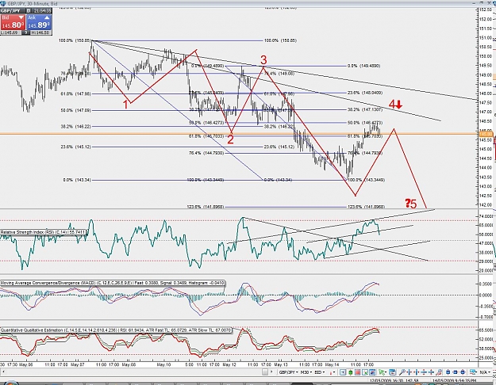Screen dimensions: 496x385
Task: Click the Moving Average Convergence/Divergence indicator label
Action: click(113, 283)
